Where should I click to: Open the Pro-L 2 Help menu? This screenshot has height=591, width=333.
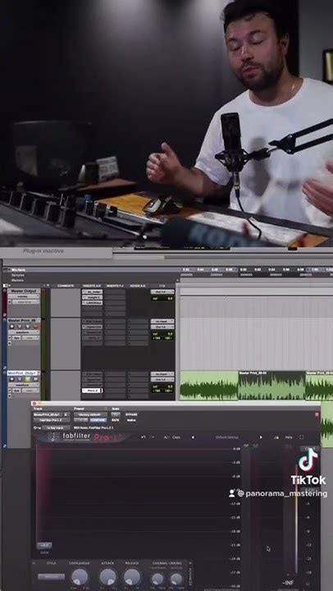coord(289,438)
